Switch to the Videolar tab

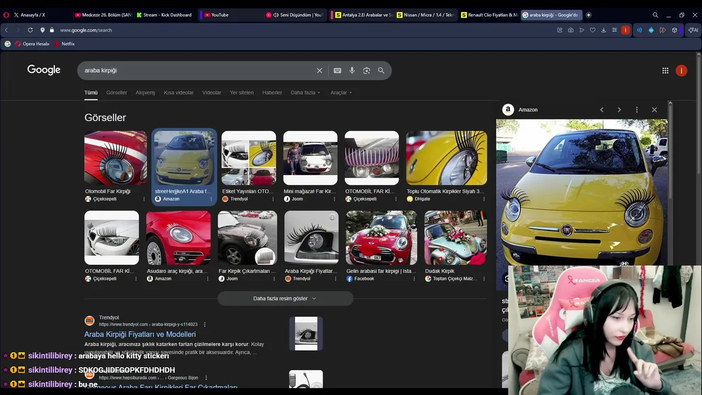point(212,93)
